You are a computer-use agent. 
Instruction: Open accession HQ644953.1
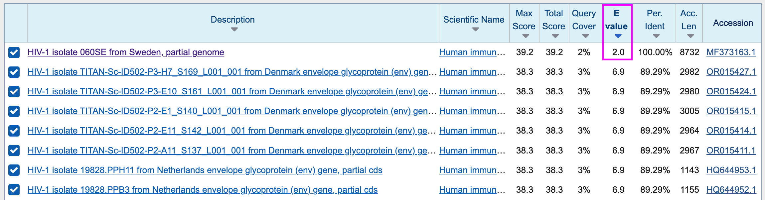[x=731, y=170]
